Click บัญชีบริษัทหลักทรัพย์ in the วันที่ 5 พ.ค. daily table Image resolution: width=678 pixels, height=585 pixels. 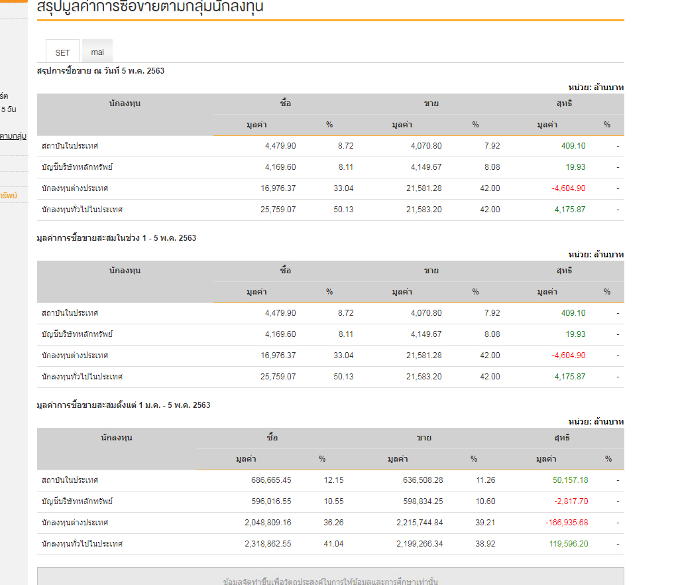coord(77,167)
